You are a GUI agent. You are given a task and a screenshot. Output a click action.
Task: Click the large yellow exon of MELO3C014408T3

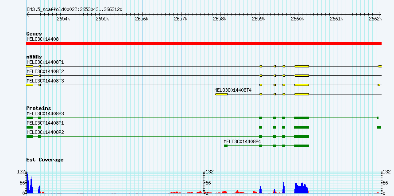coord(301,85)
